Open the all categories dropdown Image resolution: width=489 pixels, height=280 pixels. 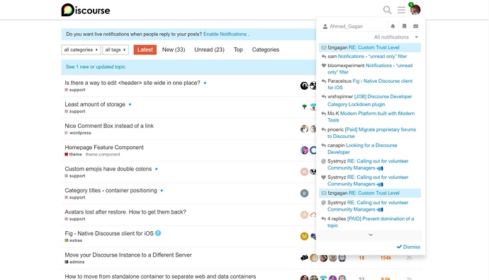[81, 49]
